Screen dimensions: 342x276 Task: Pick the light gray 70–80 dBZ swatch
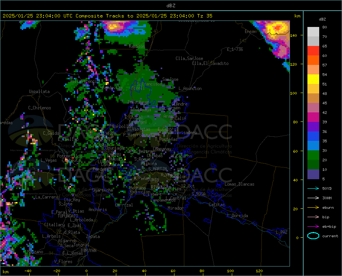click(x=313, y=32)
